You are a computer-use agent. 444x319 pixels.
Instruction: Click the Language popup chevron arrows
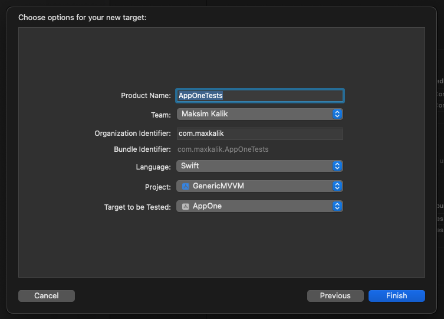tap(337, 166)
